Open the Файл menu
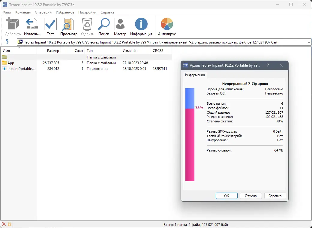The height and width of the screenshot is (228, 312). click(x=7, y=12)
